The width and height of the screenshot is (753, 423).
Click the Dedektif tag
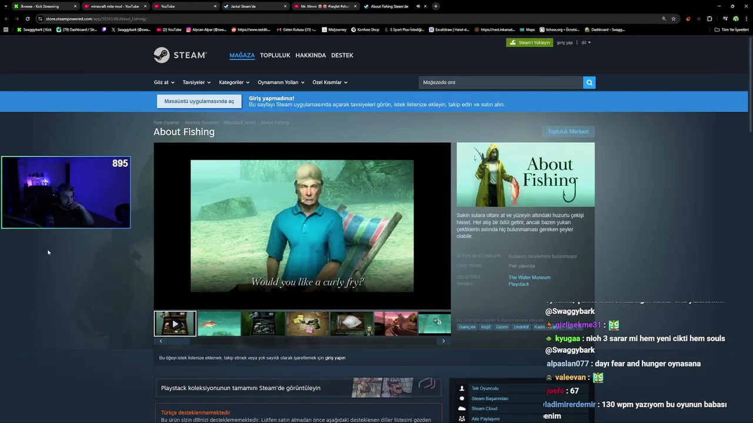521,327
